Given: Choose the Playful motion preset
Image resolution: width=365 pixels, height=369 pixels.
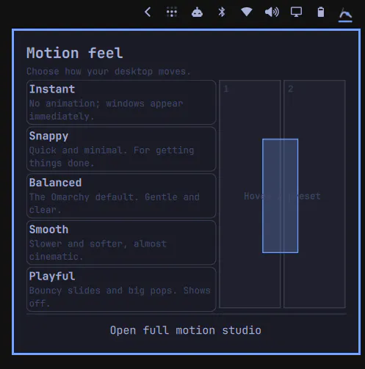Looking at the screenshot, I should pyautogui.click(x=121, y=289).
